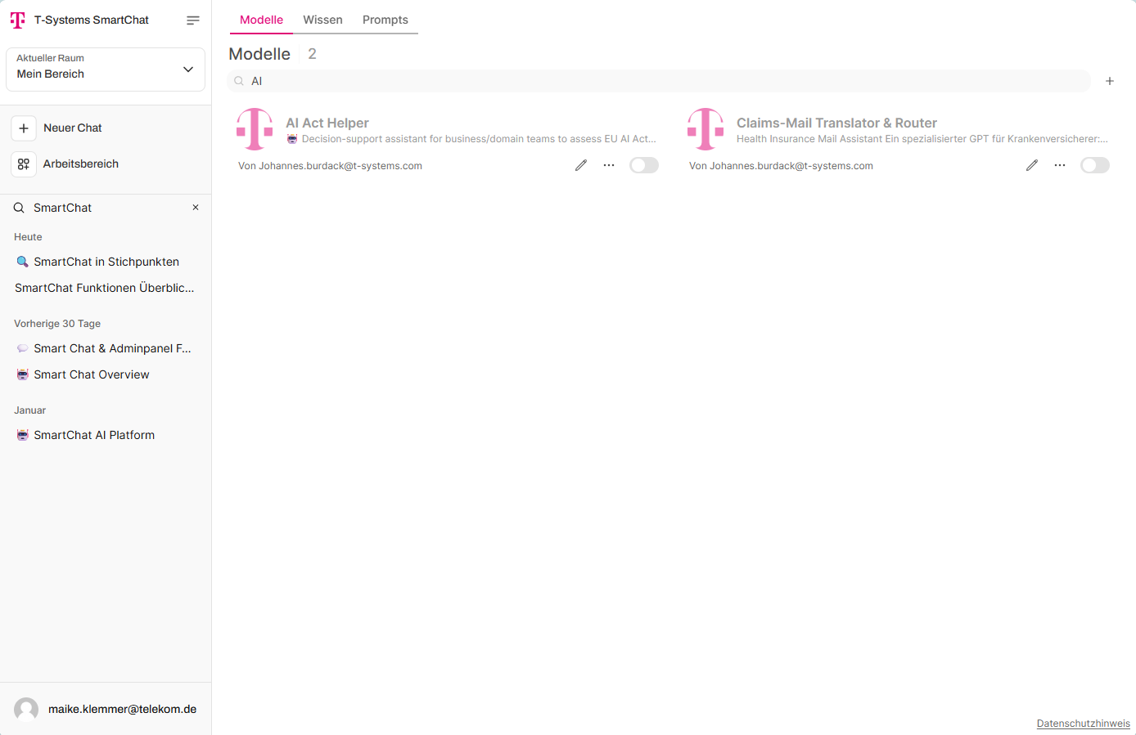Start a Neuer Chat
1136x735 pixels.
pyautogui.click(x=72, y=128)
